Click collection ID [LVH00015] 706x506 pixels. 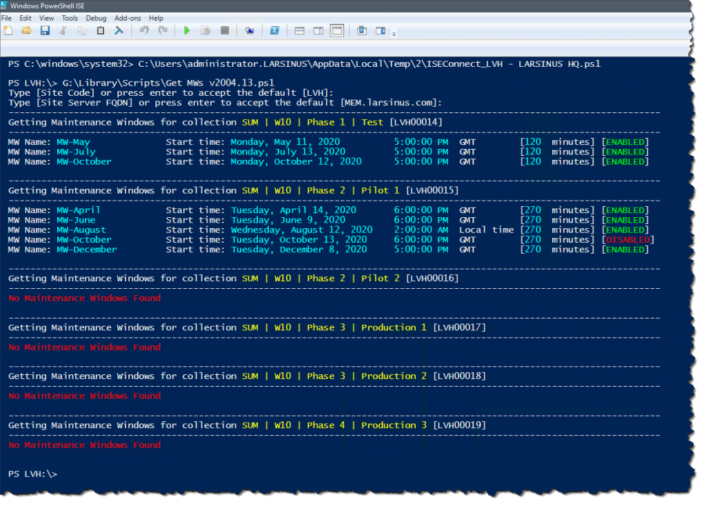point(432,190)
